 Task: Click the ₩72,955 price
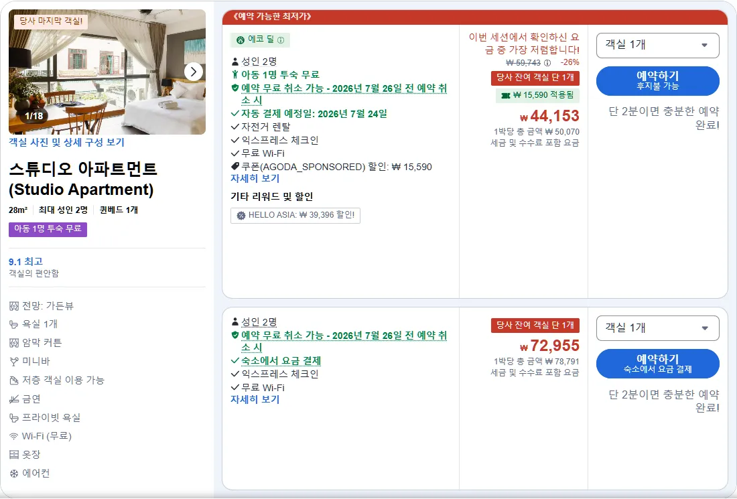pyautogui.click(x=549, y=346)
